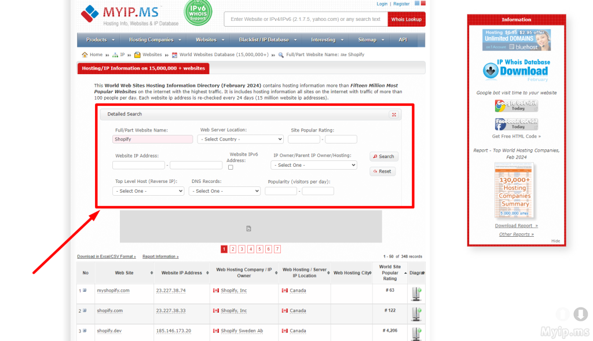Focus the main Whois search text box
The height and width of the screenshot is (341, 593).
click(306, 19)
